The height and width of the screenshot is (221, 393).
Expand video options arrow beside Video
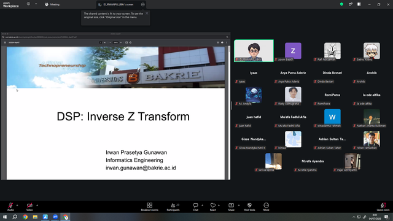37,205
